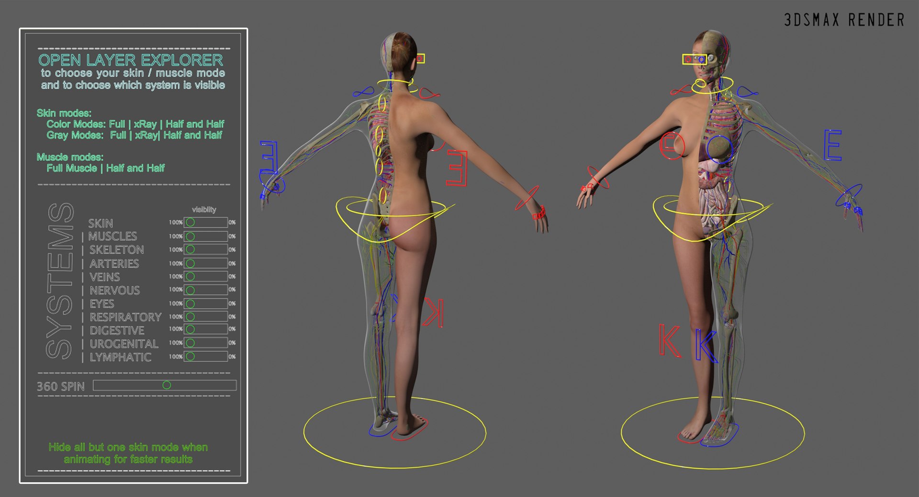The image size is (919, 497).
Task: Adjust the NERVOUS visibility slider
Action: pos(206,290)
